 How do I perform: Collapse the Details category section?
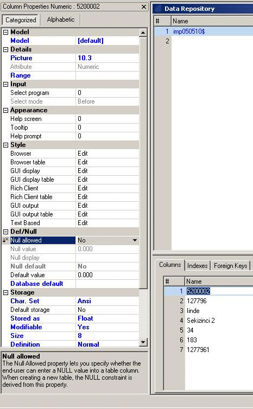coord(5,49)
